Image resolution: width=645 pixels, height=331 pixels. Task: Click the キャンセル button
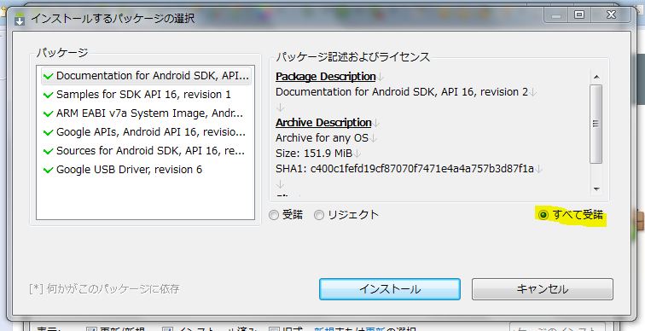(542, 289)
